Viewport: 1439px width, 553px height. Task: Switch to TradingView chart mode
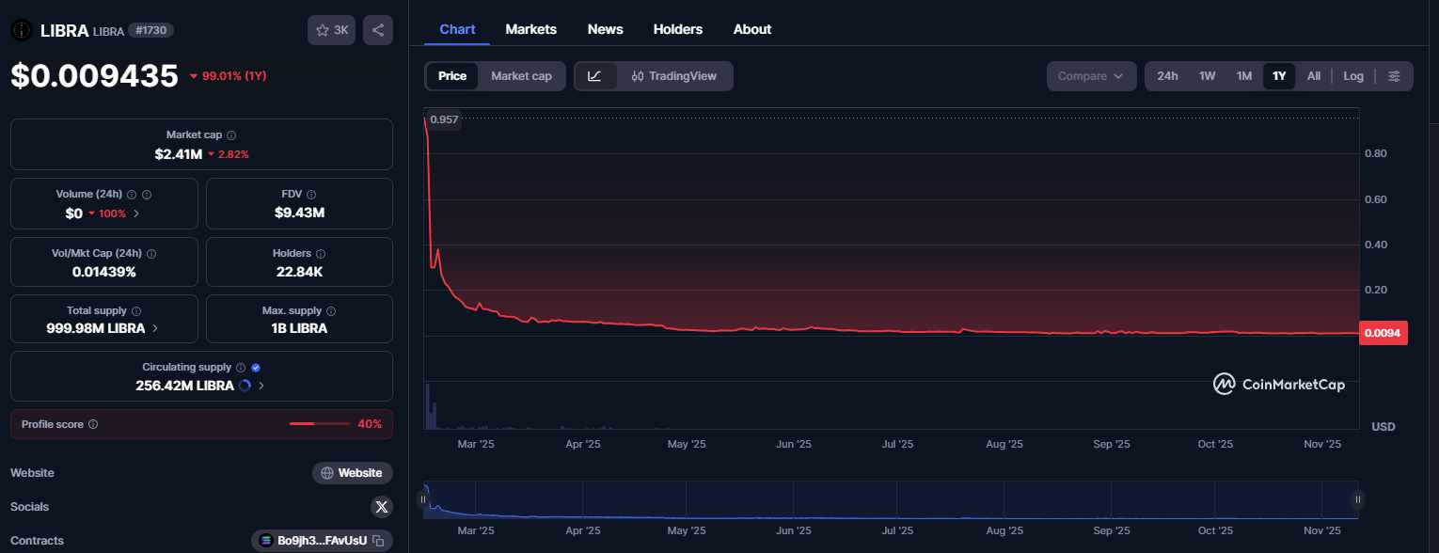[674, 76]
